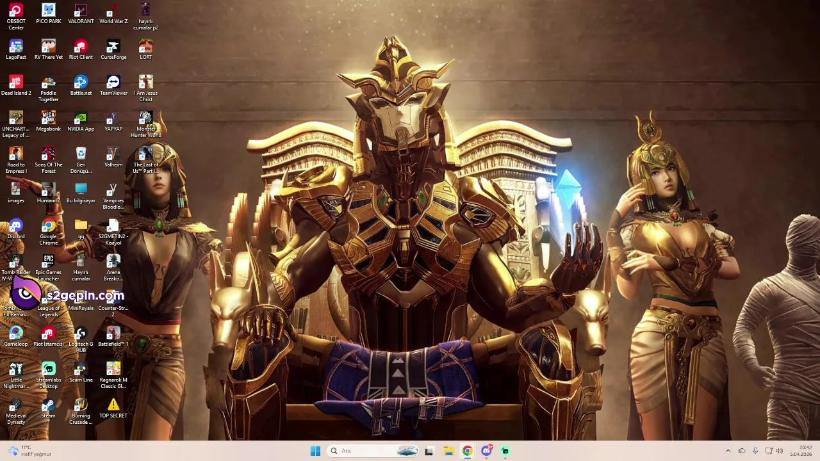820x461 pixels.
Task: Open File Explorer from the taskbar
Action: 448,451
